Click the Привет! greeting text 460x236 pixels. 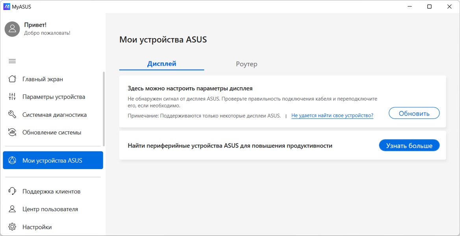pos(35,25)
